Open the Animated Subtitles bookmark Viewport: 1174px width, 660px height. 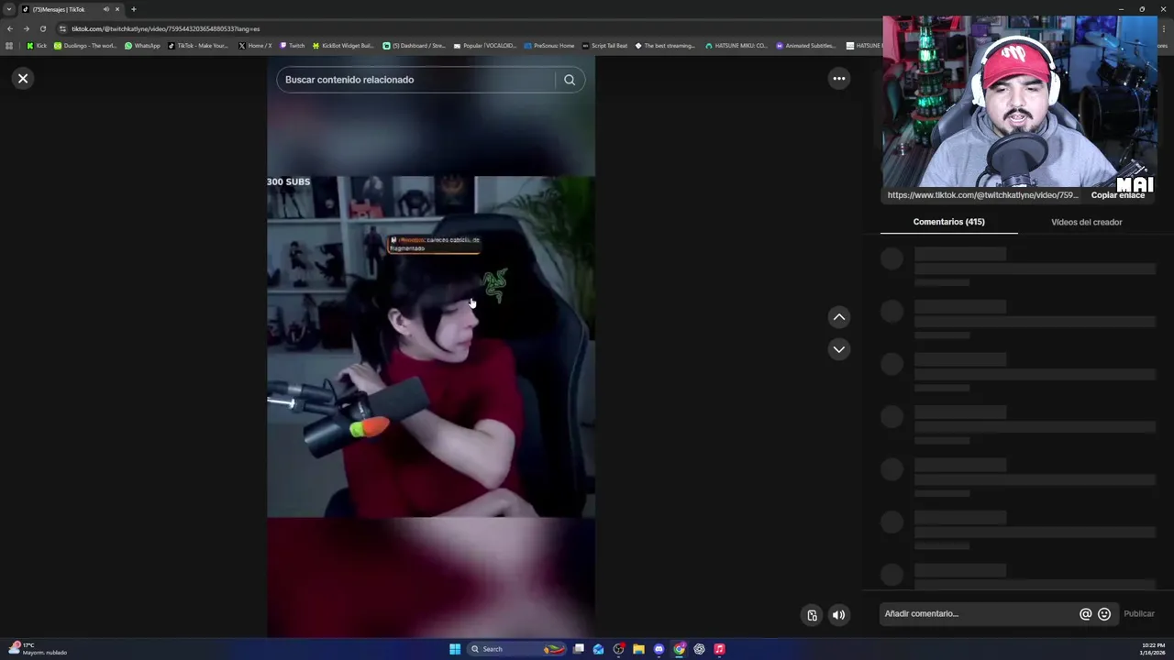(806, 45)
